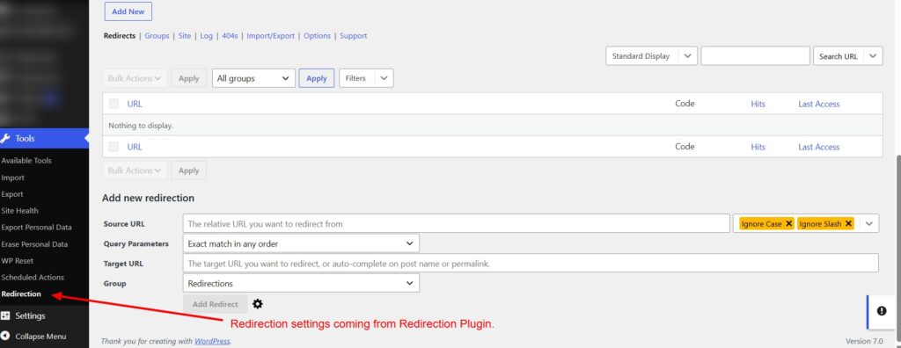The height and width of the screenshot is (348, 901).
Task: Click the Settings sliders icon
Action: click(x=6, y=315)
